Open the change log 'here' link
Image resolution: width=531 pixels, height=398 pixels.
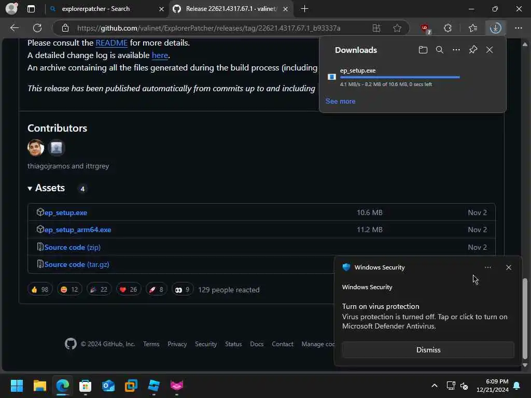[160, 55]
